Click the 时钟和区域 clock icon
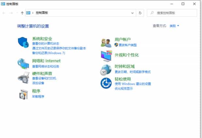 coord(106,69)
